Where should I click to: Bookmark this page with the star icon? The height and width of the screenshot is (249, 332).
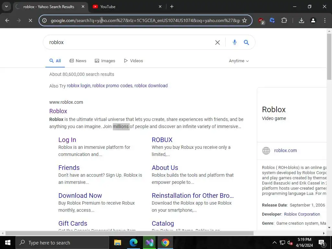pos(244,20)
